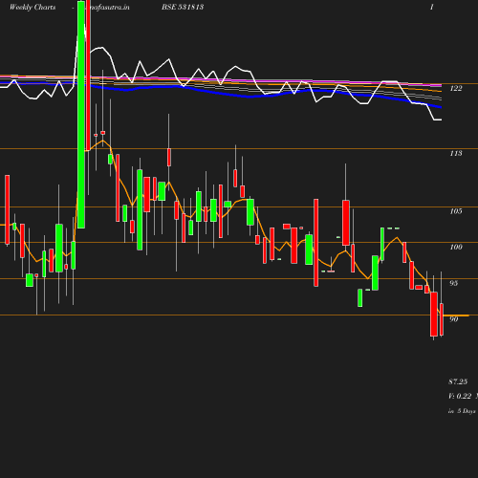Click the 95 price axis label
478x478 pixels.
tap(454, 283)
